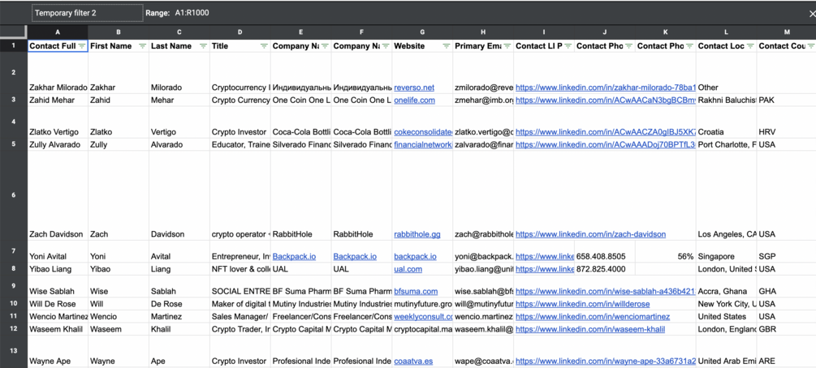Select cell 'Yoni Avital'
Image resolution: width=816 pixels, height=368 pixels.
(58, 251)
